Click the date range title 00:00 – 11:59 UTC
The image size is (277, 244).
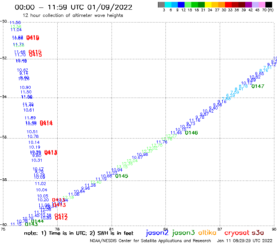[73, 7]
